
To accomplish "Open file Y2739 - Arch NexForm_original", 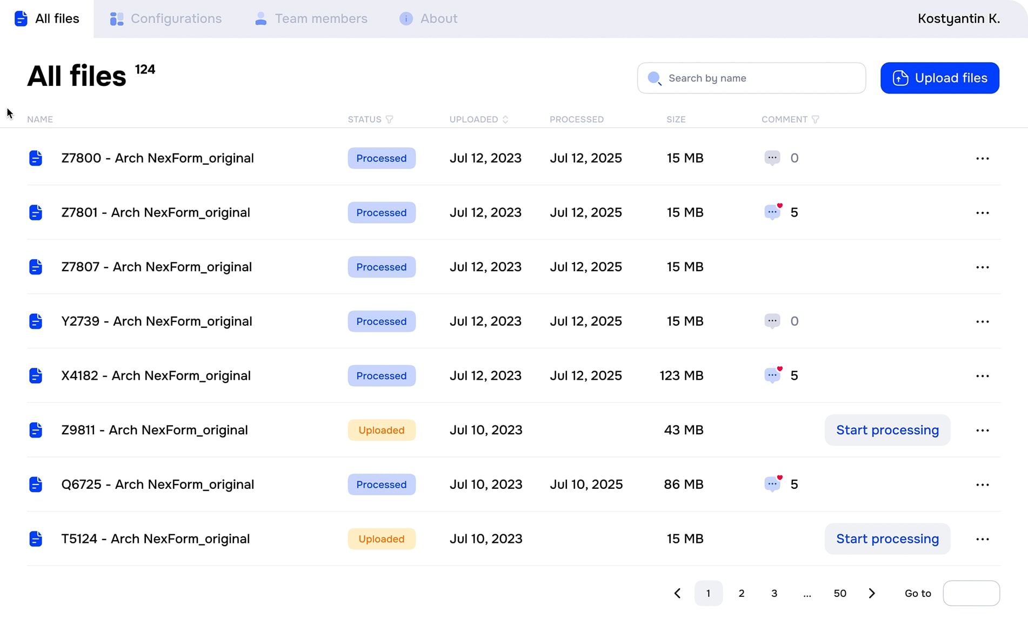I will pyautogui.click(x=157, y=321).
